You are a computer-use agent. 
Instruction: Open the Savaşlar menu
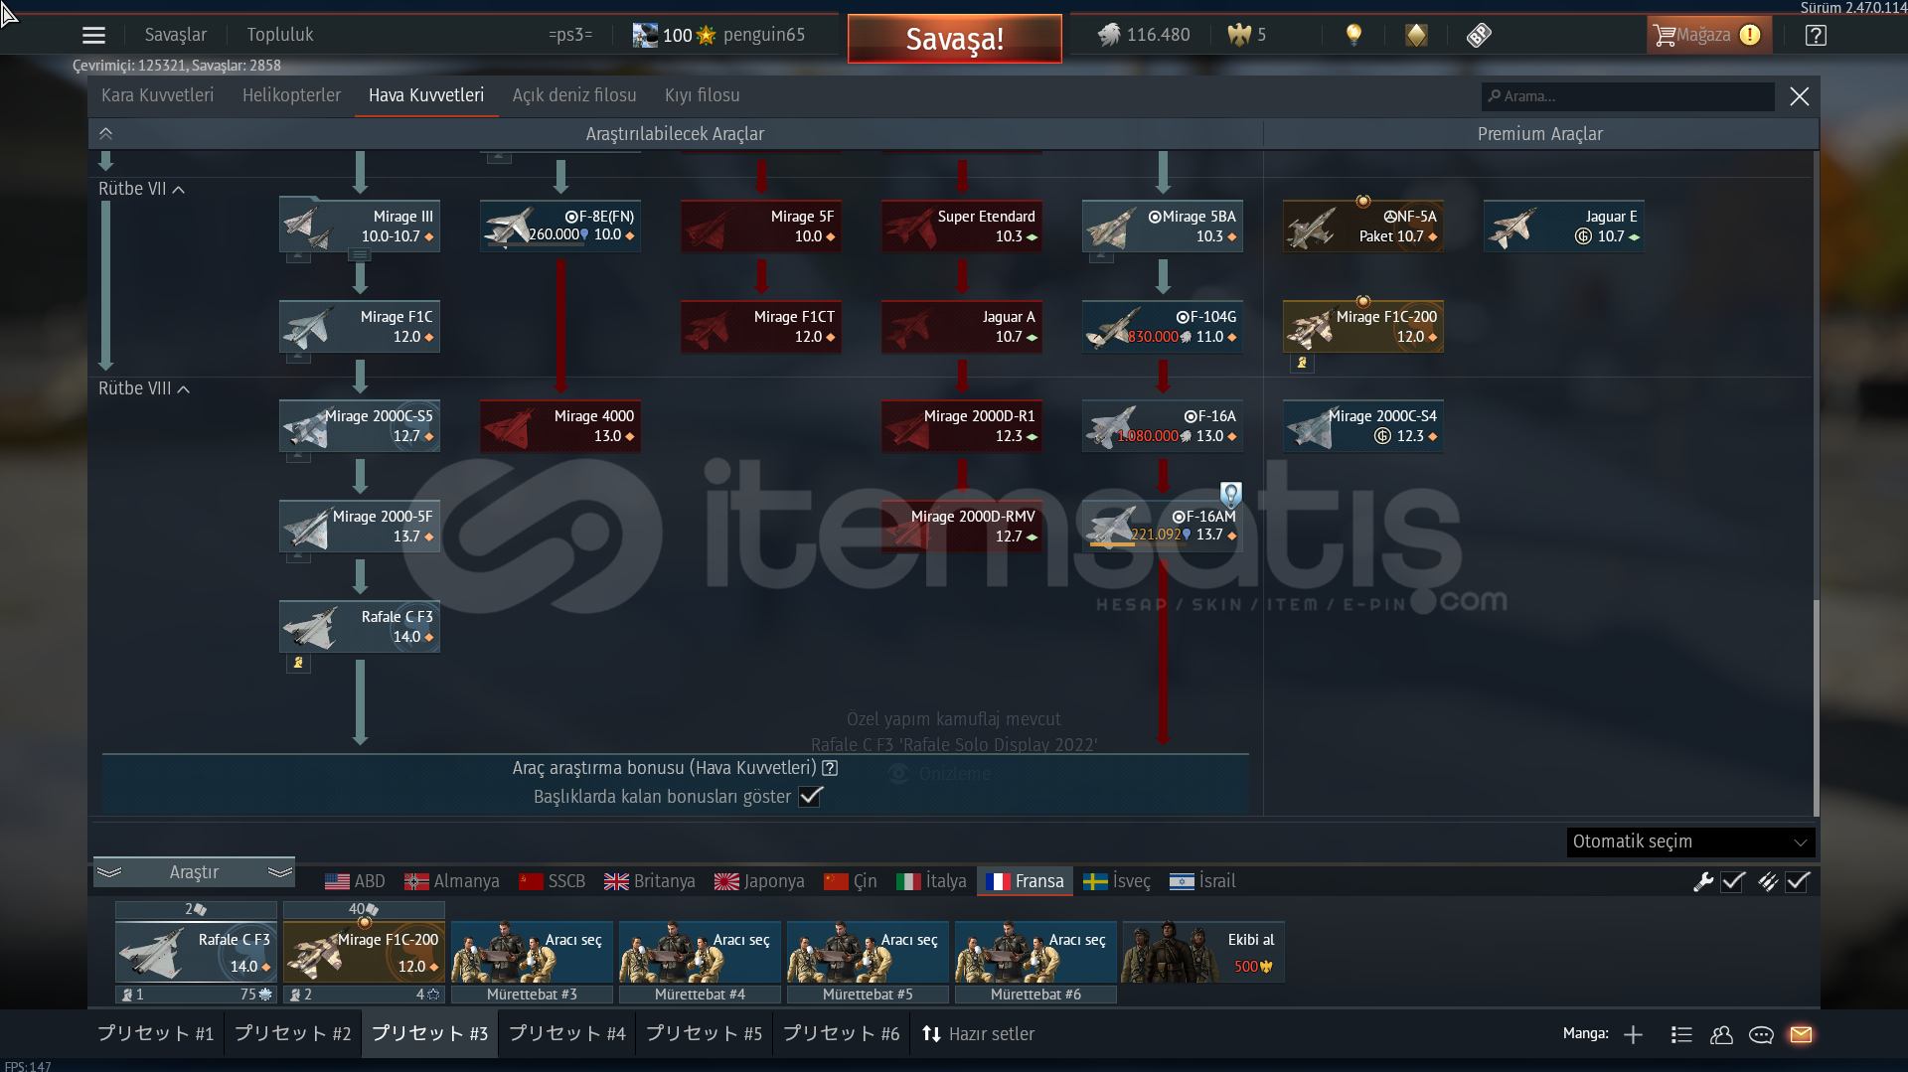click(176, 35)
